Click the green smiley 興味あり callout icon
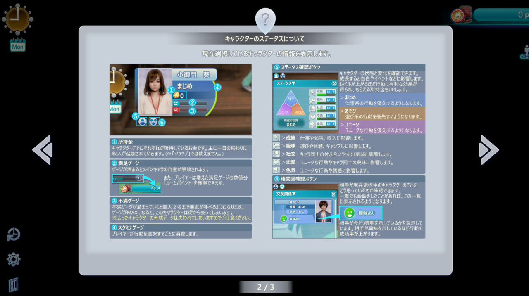529x296 pixels. [x=350, y=213]
